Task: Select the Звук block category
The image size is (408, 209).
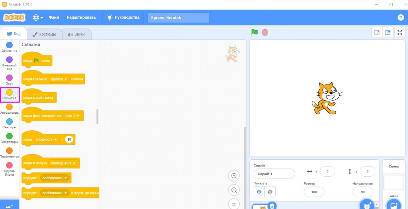Action: point(10,80)
